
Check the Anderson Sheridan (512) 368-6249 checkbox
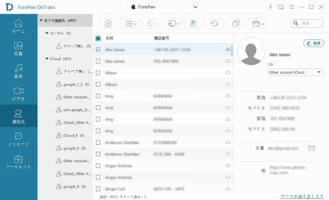pos(98,154)
